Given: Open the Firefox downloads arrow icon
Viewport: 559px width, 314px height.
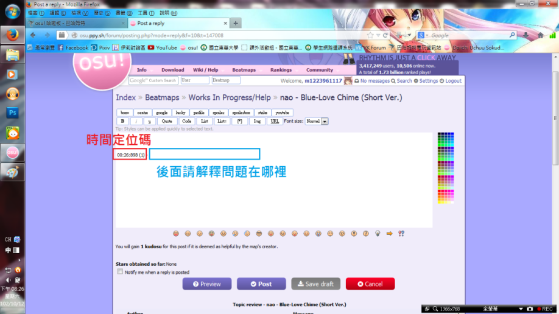Looking at the screenshot, I should click(x=526, y=35).
